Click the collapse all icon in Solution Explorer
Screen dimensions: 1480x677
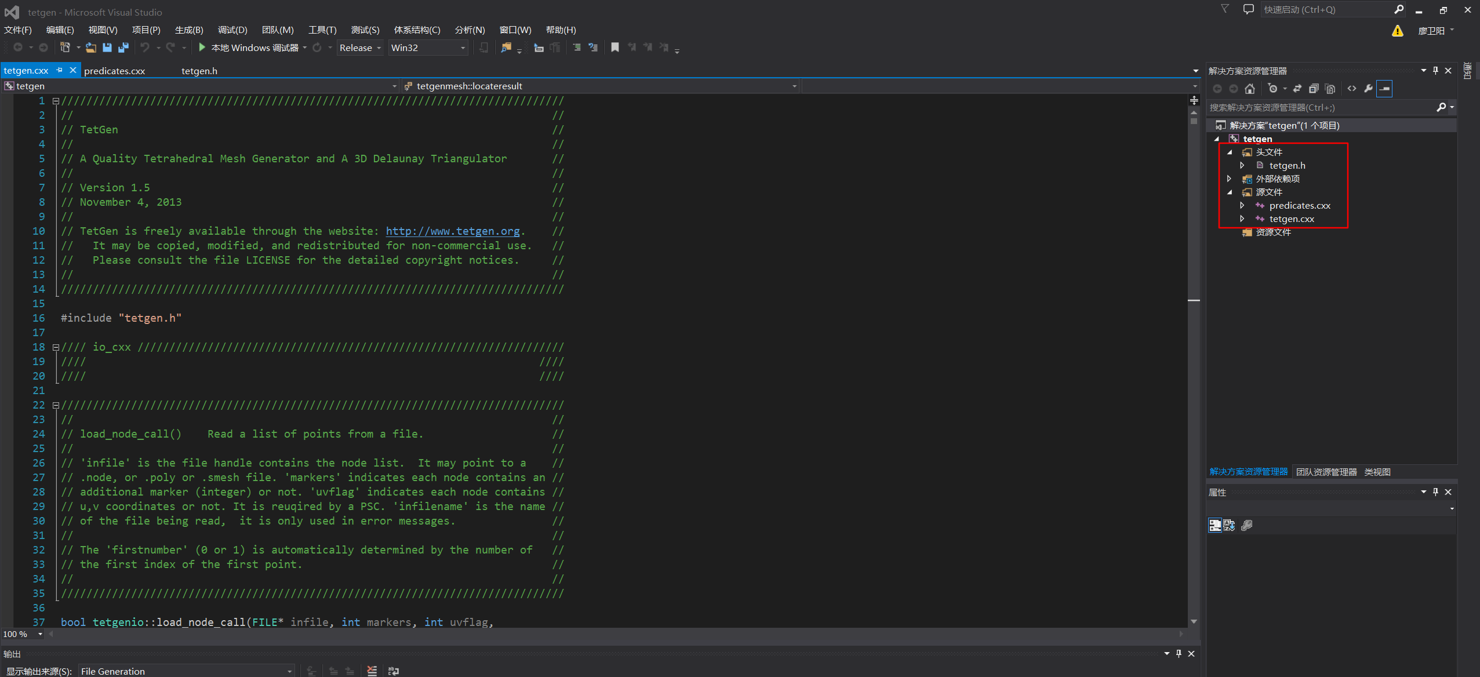[1314, 89]
